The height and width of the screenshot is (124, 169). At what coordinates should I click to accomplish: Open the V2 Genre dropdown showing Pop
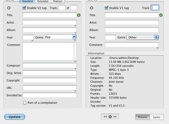pyautogui.click(x=74, y=37)
